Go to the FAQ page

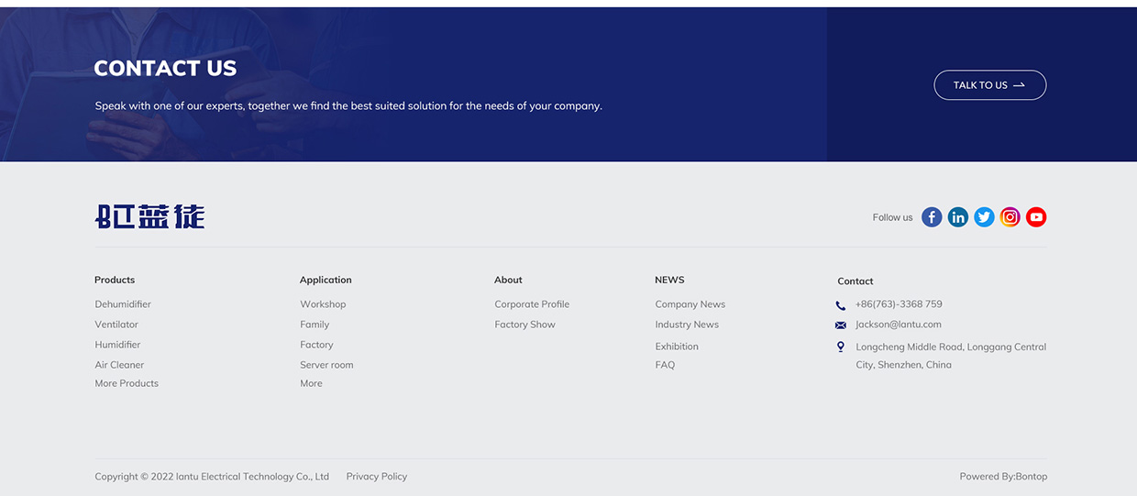pos(665,365)
